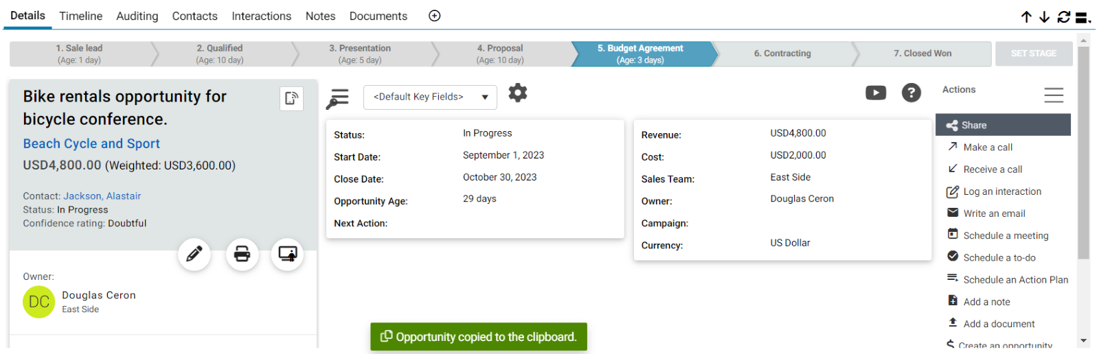The width and height of the screenshot is (1099, 354).
Task: Select the 6. Contracting stage
Action: click(x=782, y=54)
